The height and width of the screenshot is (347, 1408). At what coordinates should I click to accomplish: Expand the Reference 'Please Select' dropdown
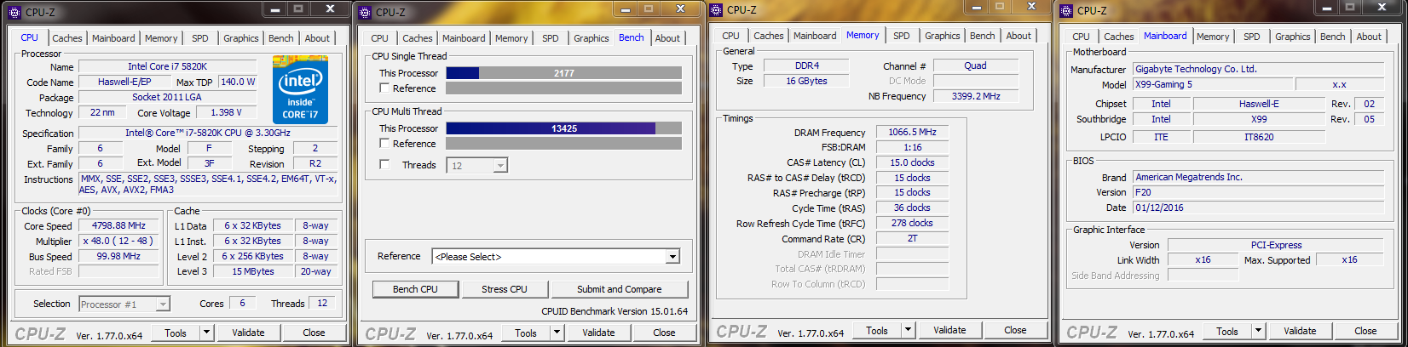(672, 257)
